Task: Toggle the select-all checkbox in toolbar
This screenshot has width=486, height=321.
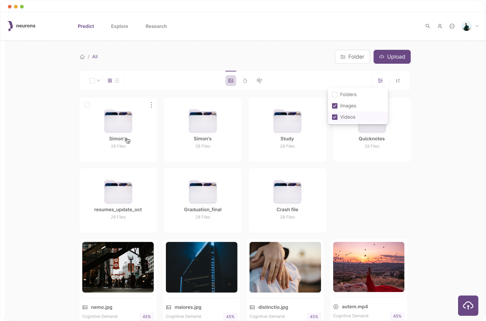Action: 92,81
